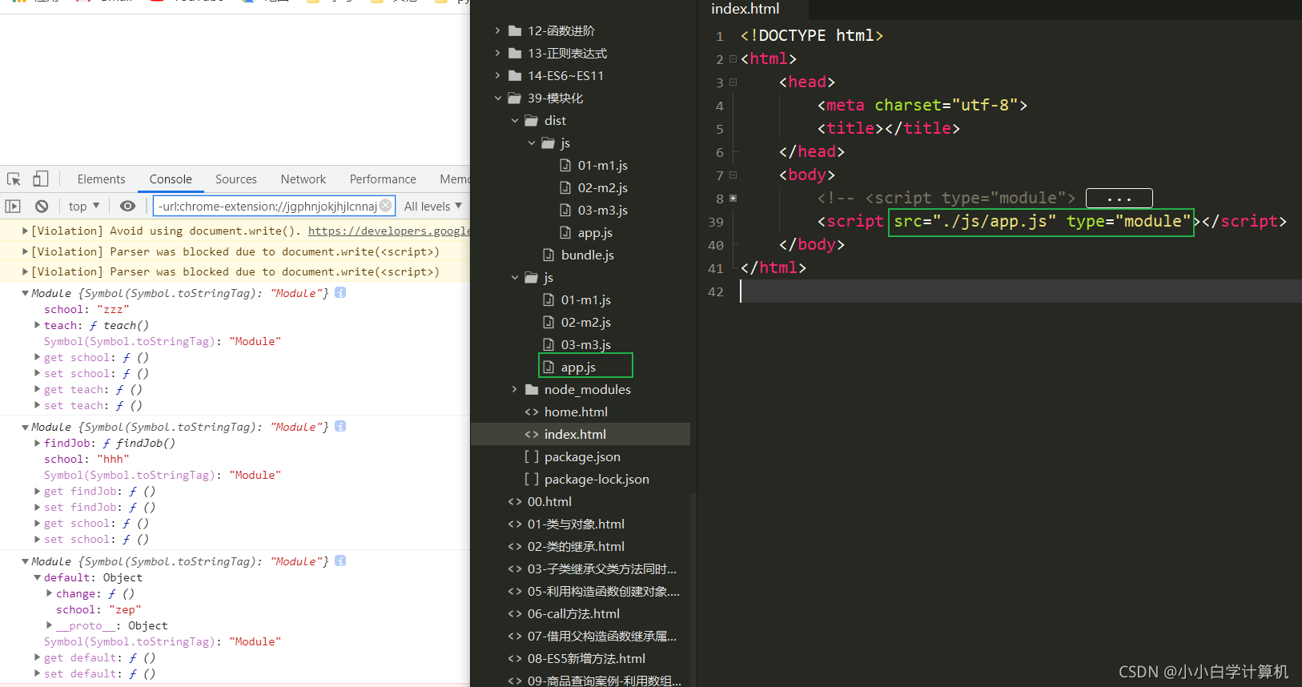Screen dimensions: 1302x687
Task: Click the 39-模块化 folder icon
Action: [515, 98]
